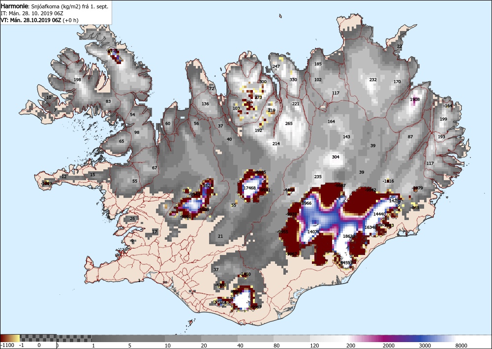492x349 pixels.
Task: Click the map value 170
Action: [x=397, y=82]
